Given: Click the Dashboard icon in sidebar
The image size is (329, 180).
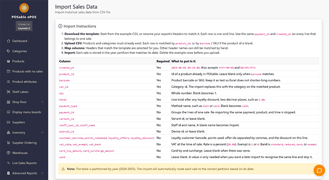Looking at the screenshot, I should click(x=8, y=41).
